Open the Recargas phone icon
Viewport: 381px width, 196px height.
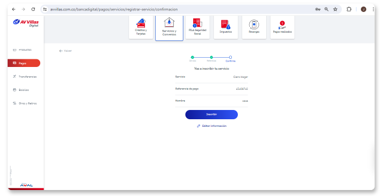click(254, 24)
